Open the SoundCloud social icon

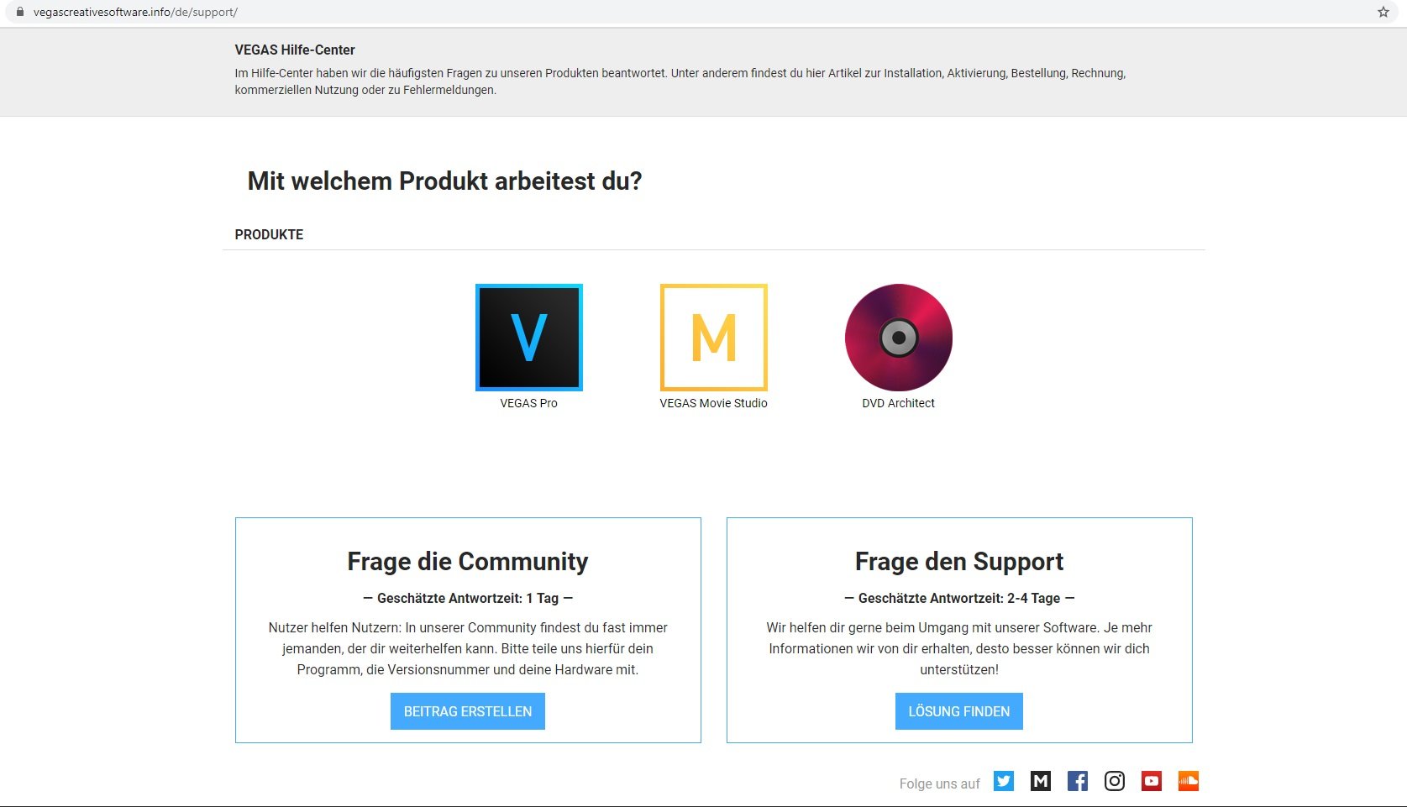click(x=1188, y=781)
